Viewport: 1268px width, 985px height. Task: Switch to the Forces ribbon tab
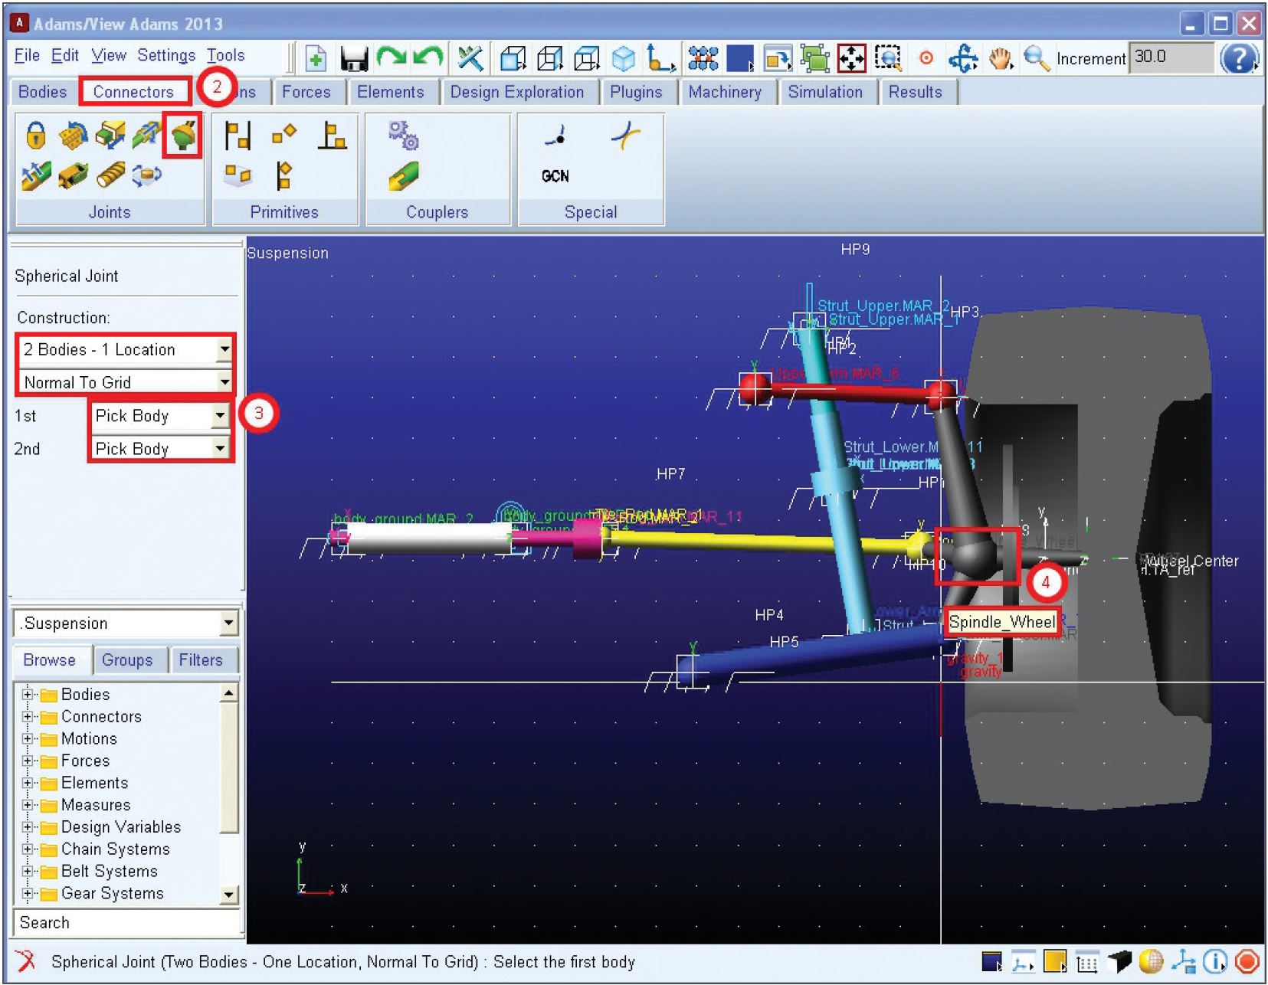click(x=306, y=92)
